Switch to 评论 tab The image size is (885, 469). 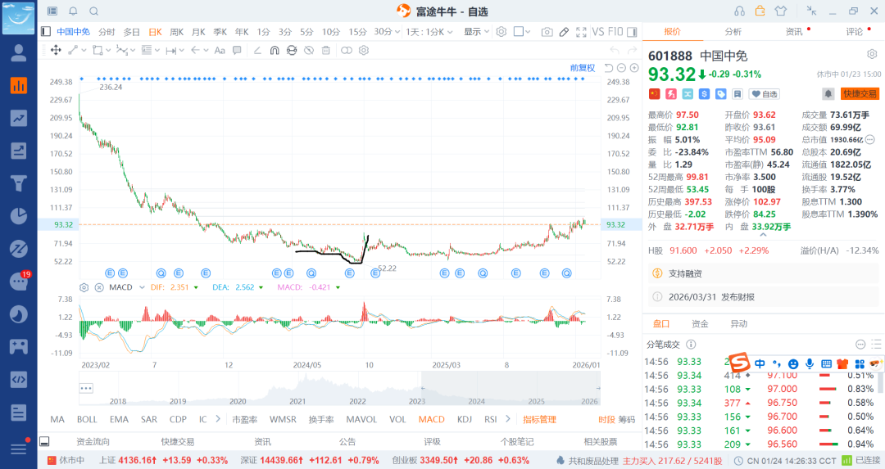pyautogui.click(x=855, y=32)
